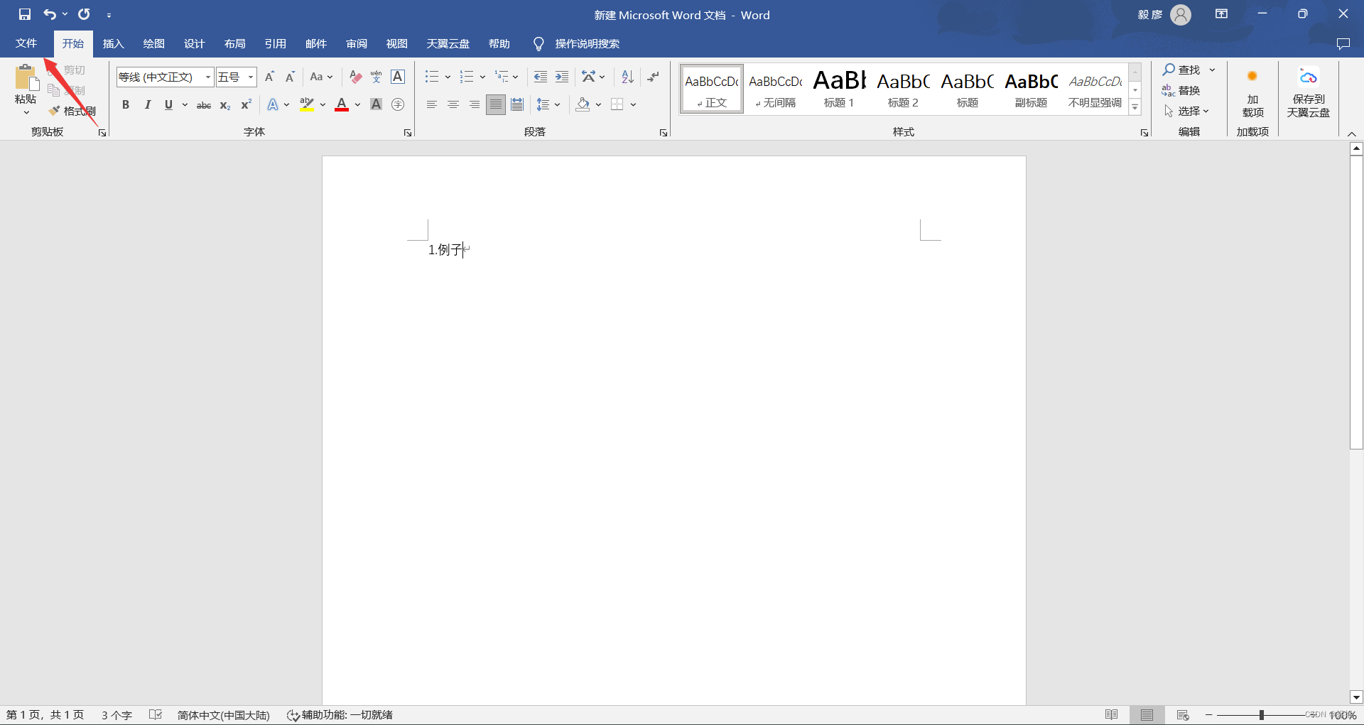Viewport: 1364px width, 725px height.
Task: Apply the No Spacing style
Action: point(775,89)
